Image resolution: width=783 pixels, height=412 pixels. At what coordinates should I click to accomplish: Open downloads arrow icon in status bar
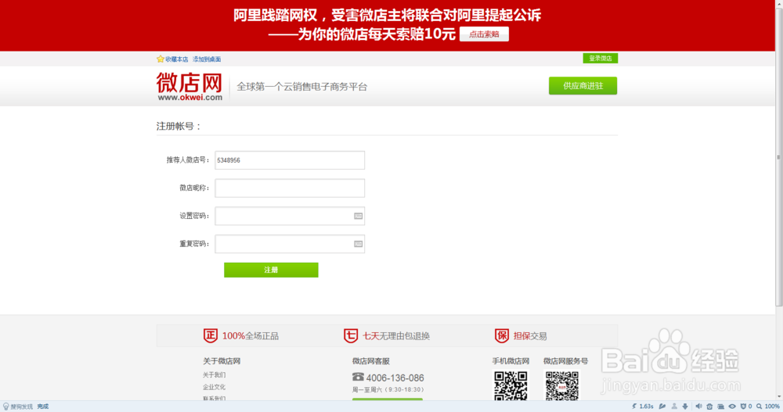click(685, 406)
